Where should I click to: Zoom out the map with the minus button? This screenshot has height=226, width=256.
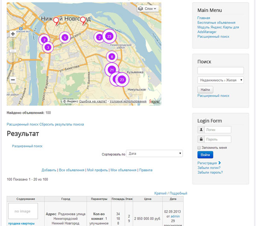13,79
